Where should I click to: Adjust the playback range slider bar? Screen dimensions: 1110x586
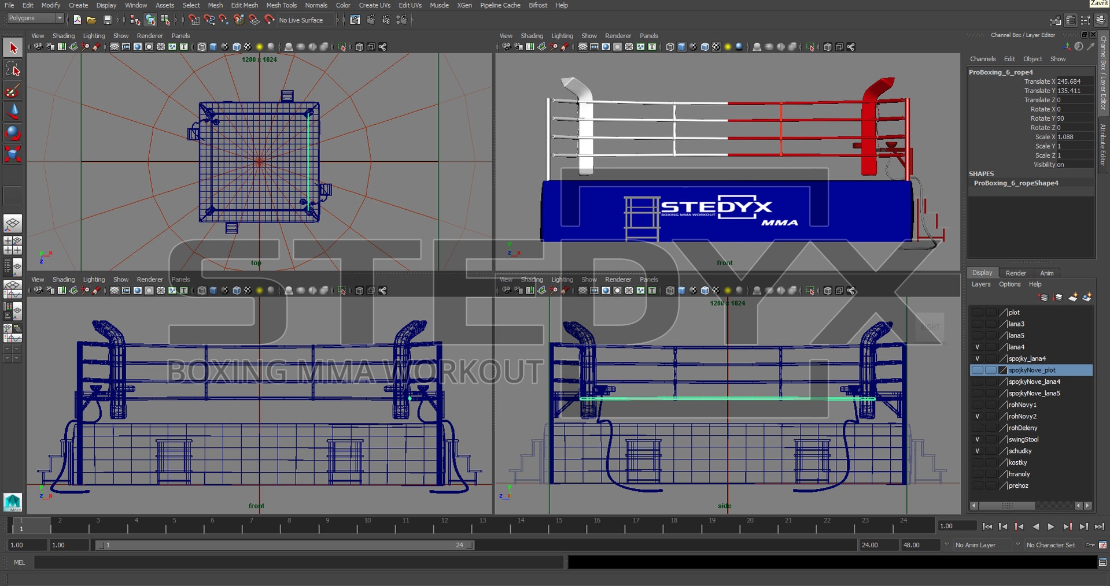click(285, 545)
